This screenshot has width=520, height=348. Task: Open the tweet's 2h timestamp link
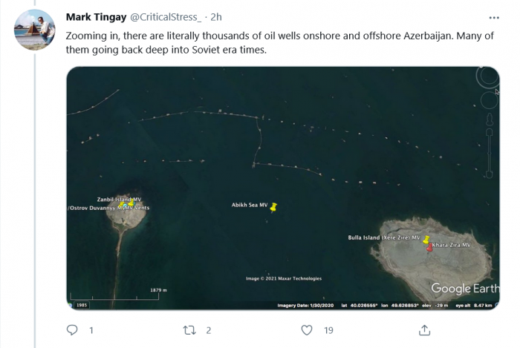coord(216,17)
